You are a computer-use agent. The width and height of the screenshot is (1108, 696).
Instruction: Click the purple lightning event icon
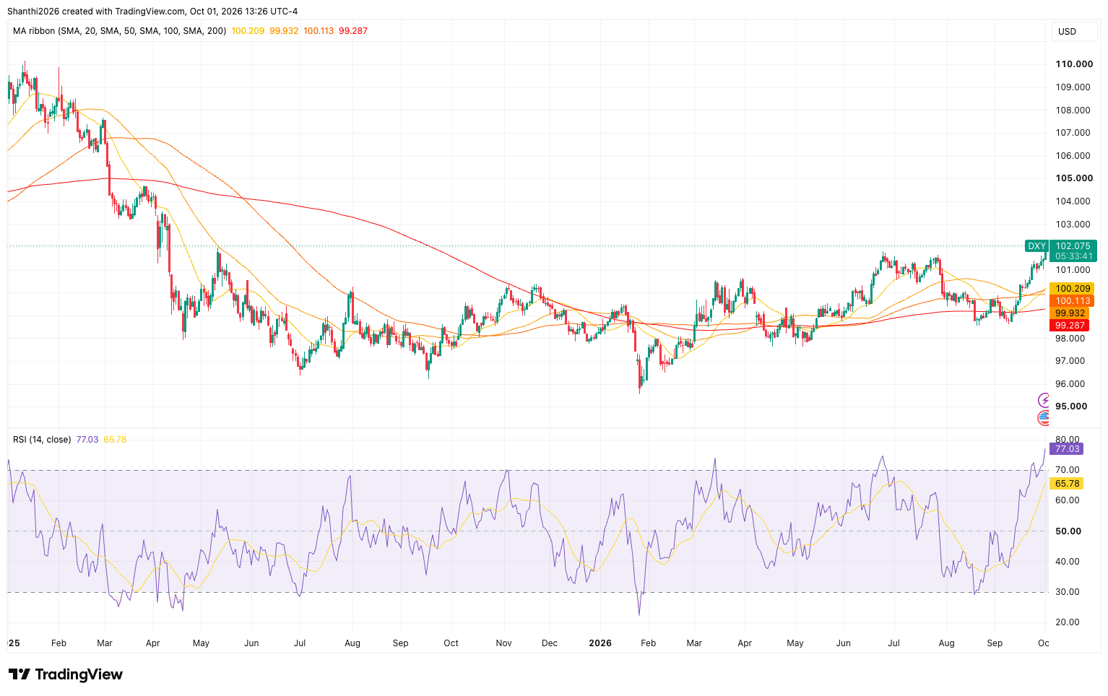[x=1044, y=400]
